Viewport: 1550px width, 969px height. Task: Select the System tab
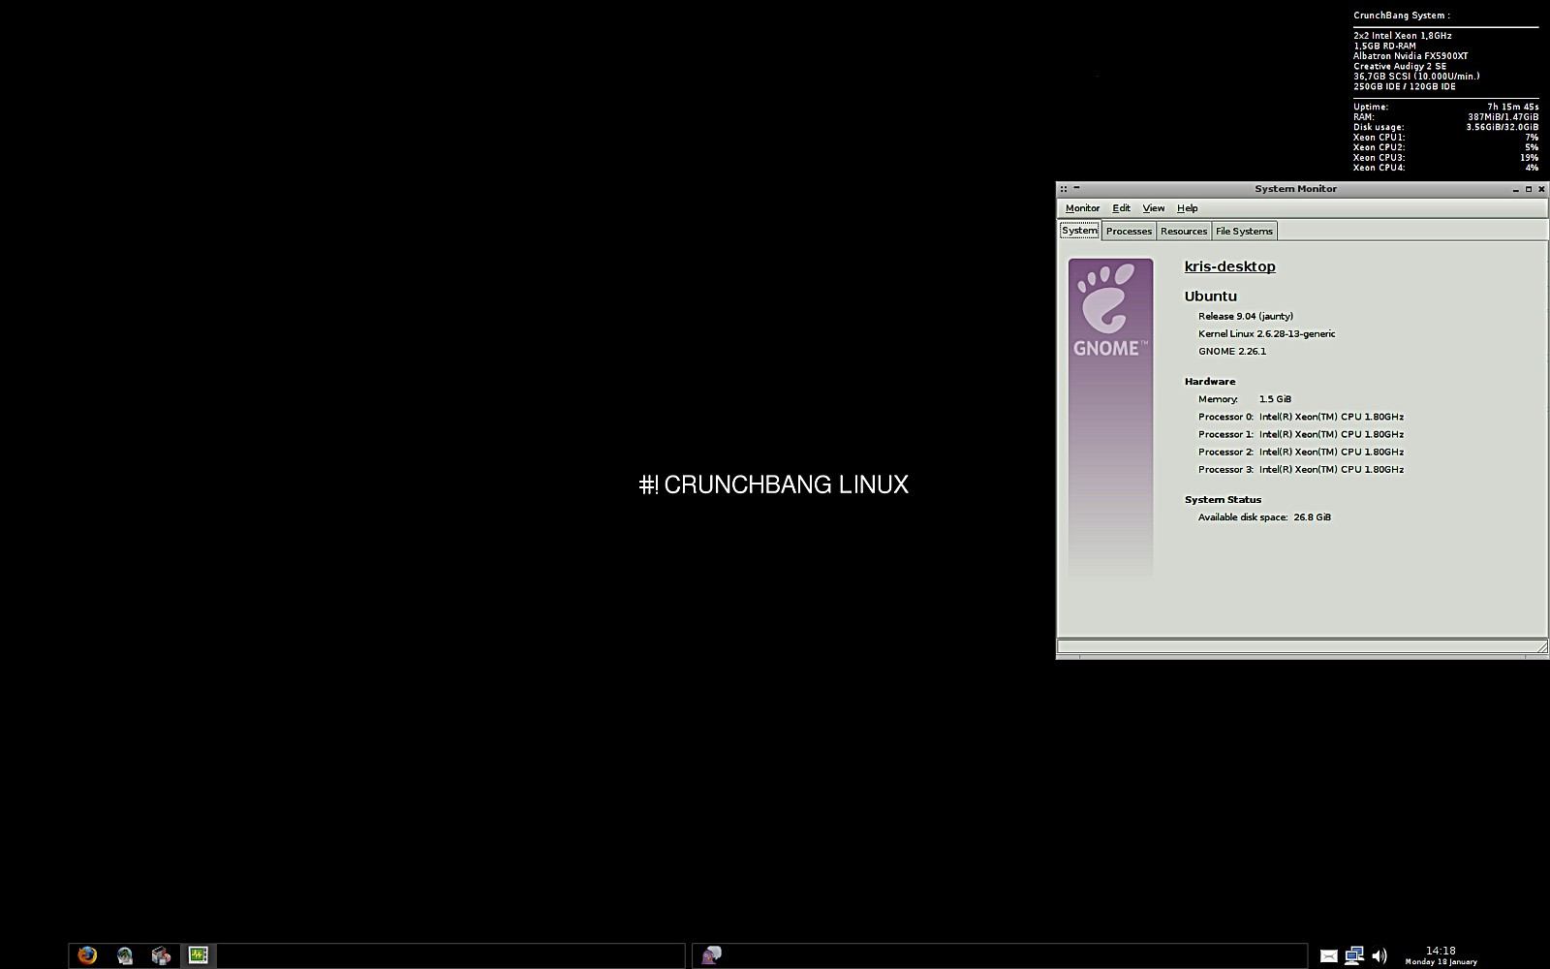pyautogui.click(x=1079, y=231)
